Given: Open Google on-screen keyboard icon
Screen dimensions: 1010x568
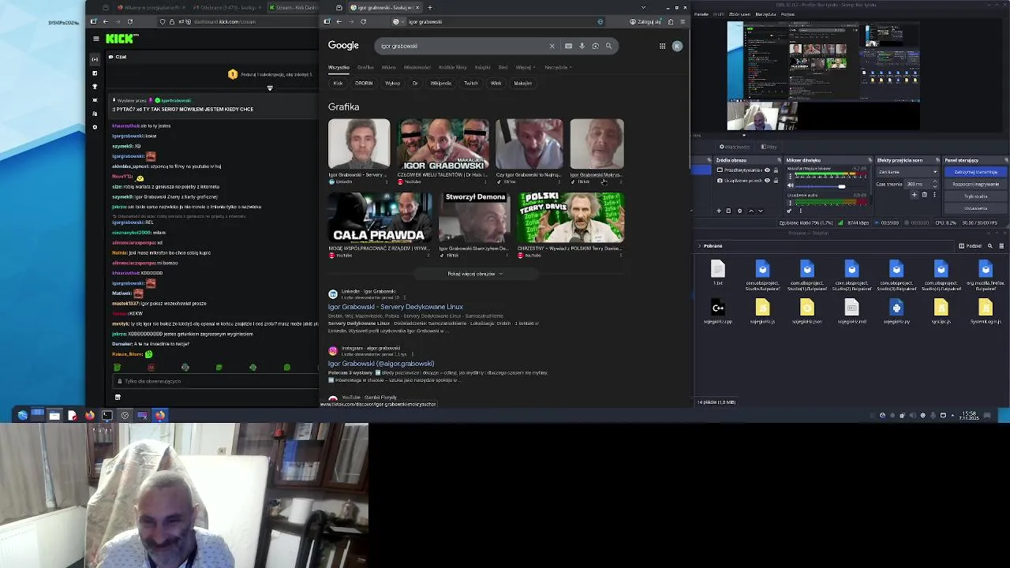Looking at the screenshot, I should pos(568,46).
